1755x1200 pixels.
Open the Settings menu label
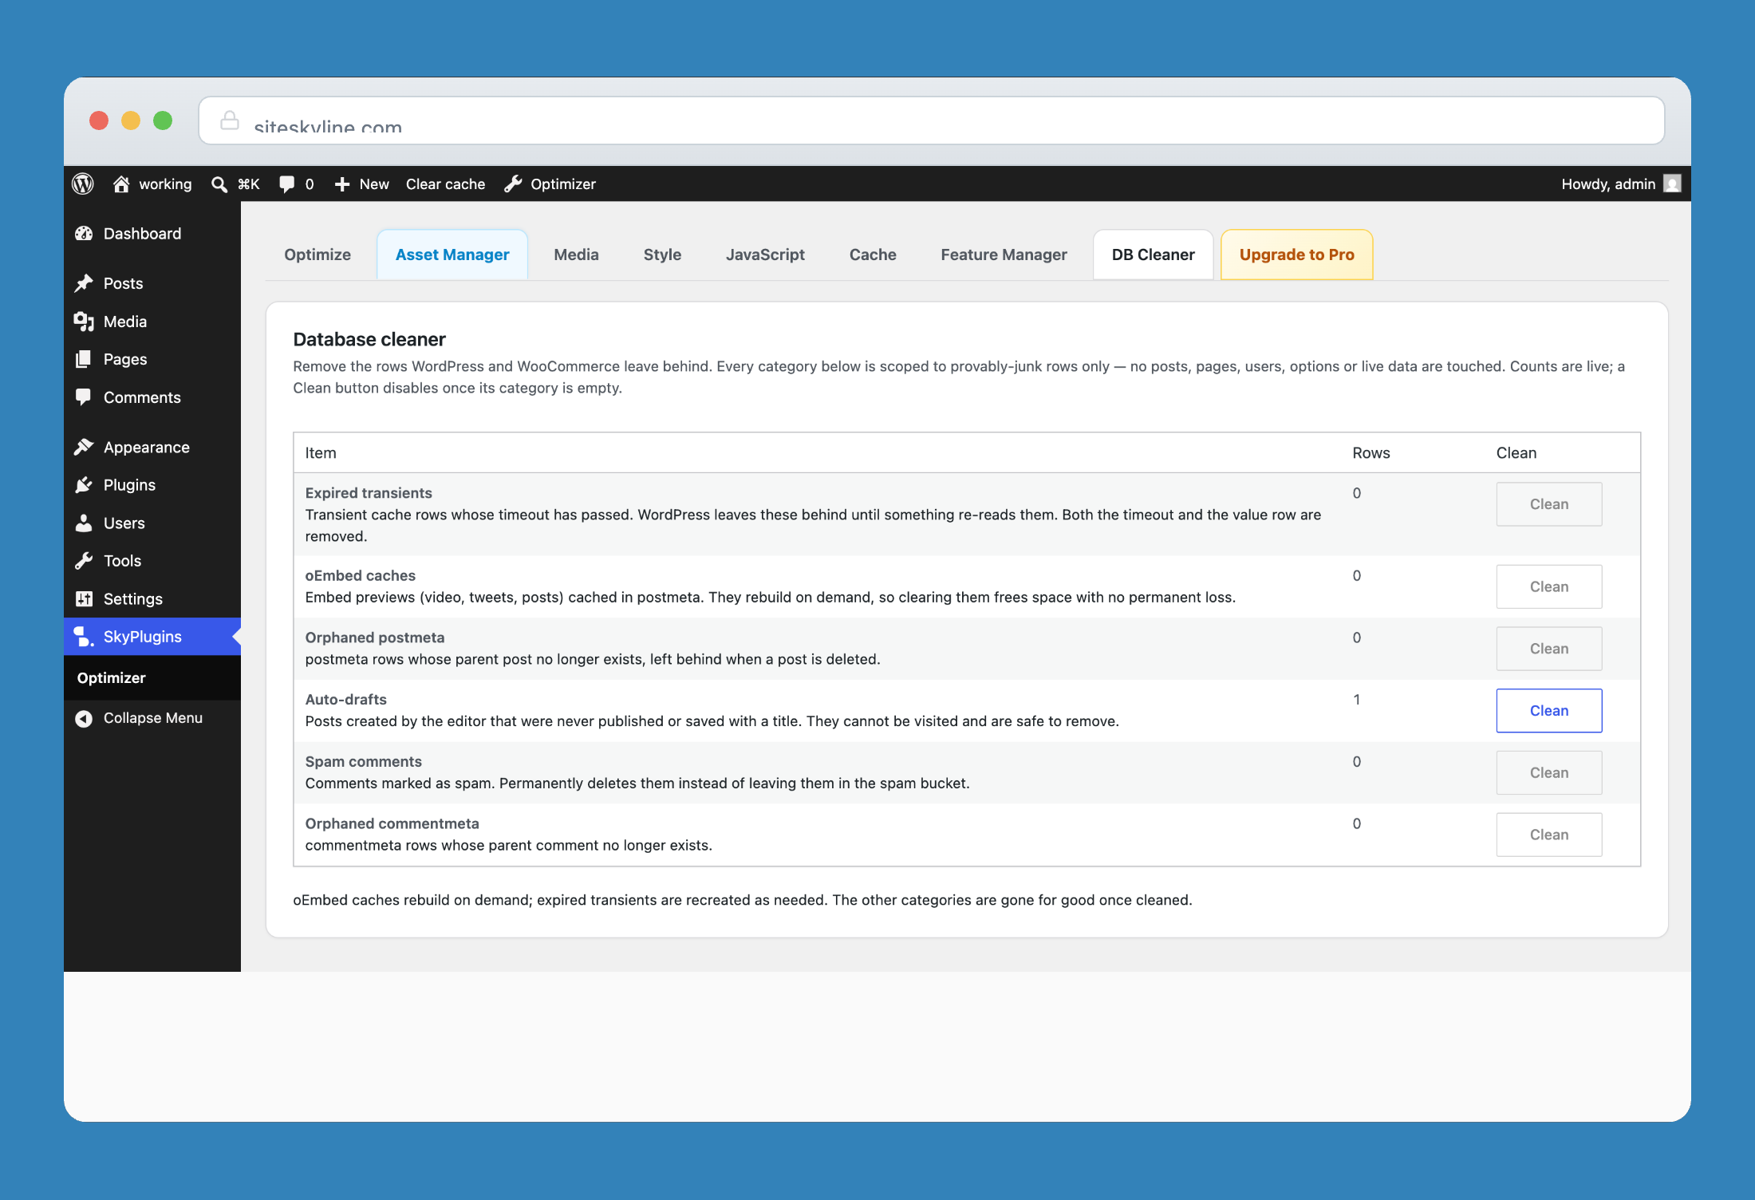pos(133,599)
